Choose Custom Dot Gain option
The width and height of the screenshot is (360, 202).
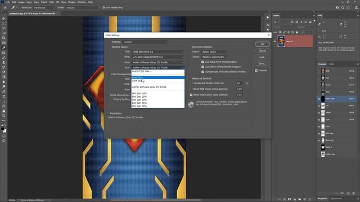coord(158,71)
